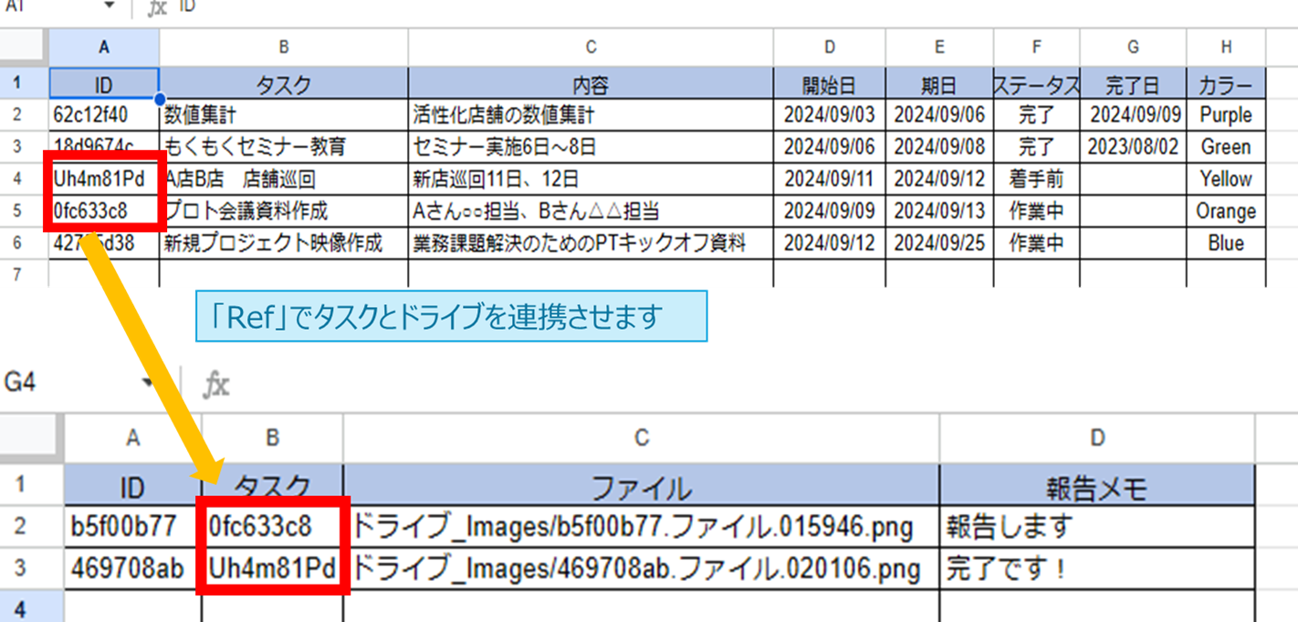Select cell Aさん○○担当、Bさん△△担当
The image size is (1298, 622).
coord(591,212)
